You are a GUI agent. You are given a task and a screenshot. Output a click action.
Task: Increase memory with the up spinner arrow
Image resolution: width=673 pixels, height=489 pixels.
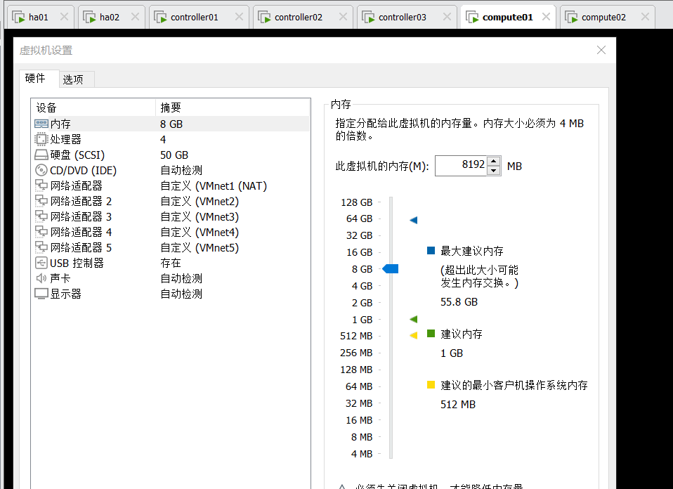pos(494,161)
